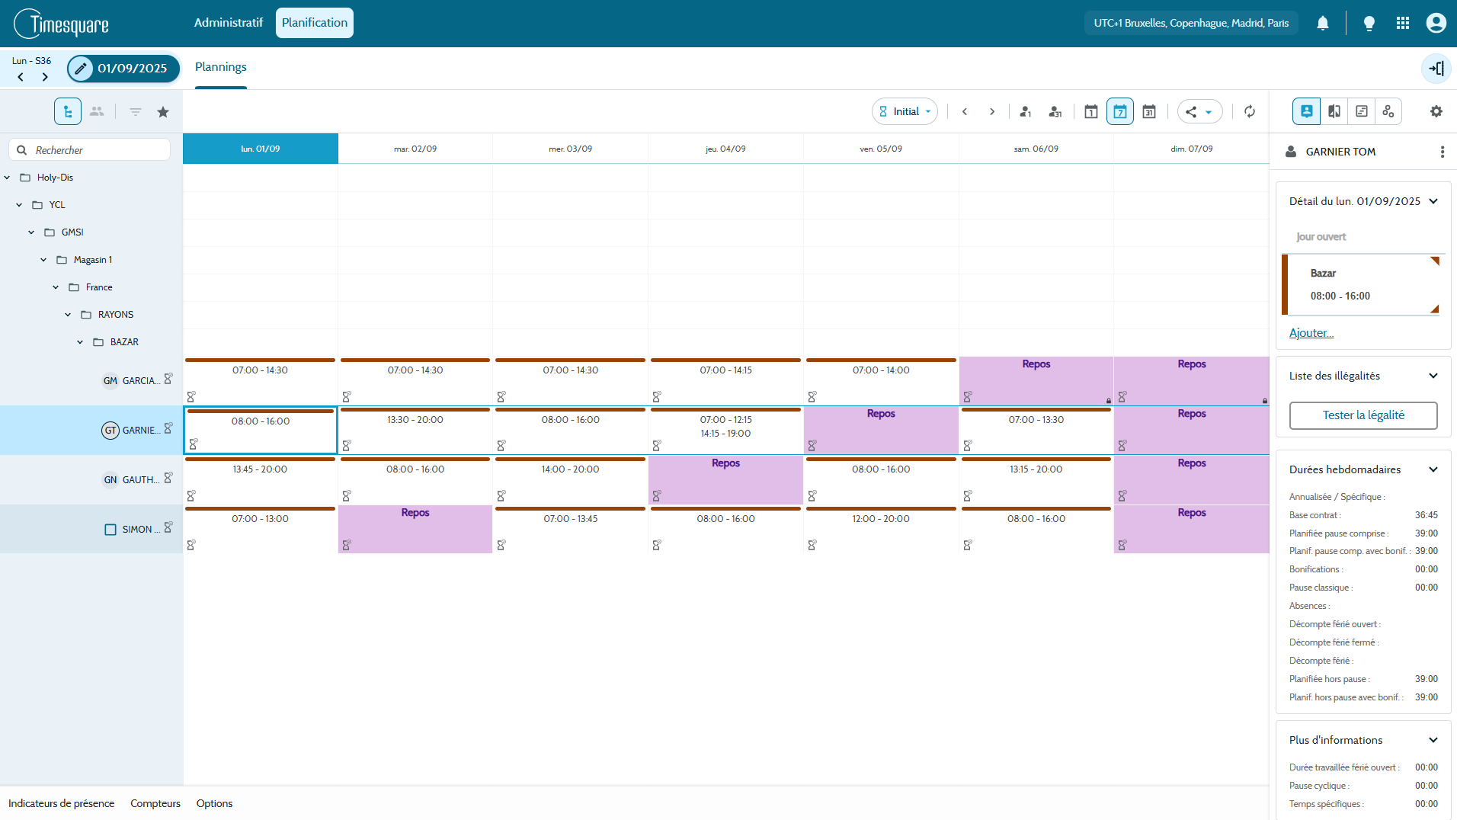Click the favorites star icon
Image resolution: width=1457 pixels, height=820 pixels.
click(x=163, y=112)
